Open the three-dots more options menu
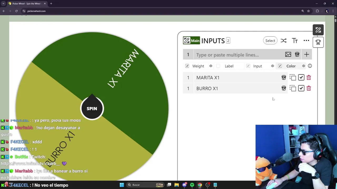The width and height of the screenshot is (337, 189). (306, 40)
